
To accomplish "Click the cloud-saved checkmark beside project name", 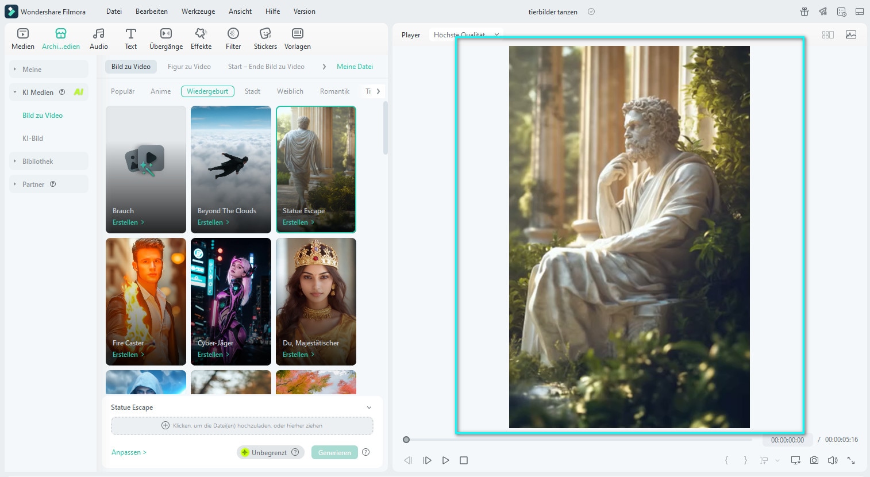I will click(591, 11).
